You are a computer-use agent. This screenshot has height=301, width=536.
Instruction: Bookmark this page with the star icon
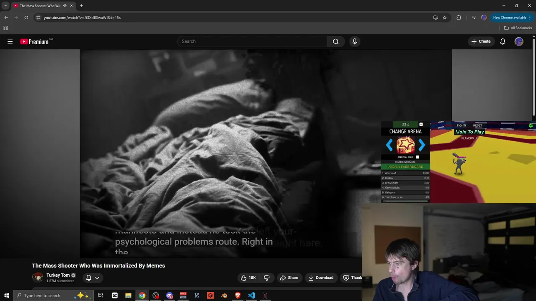tap(445, 18)
